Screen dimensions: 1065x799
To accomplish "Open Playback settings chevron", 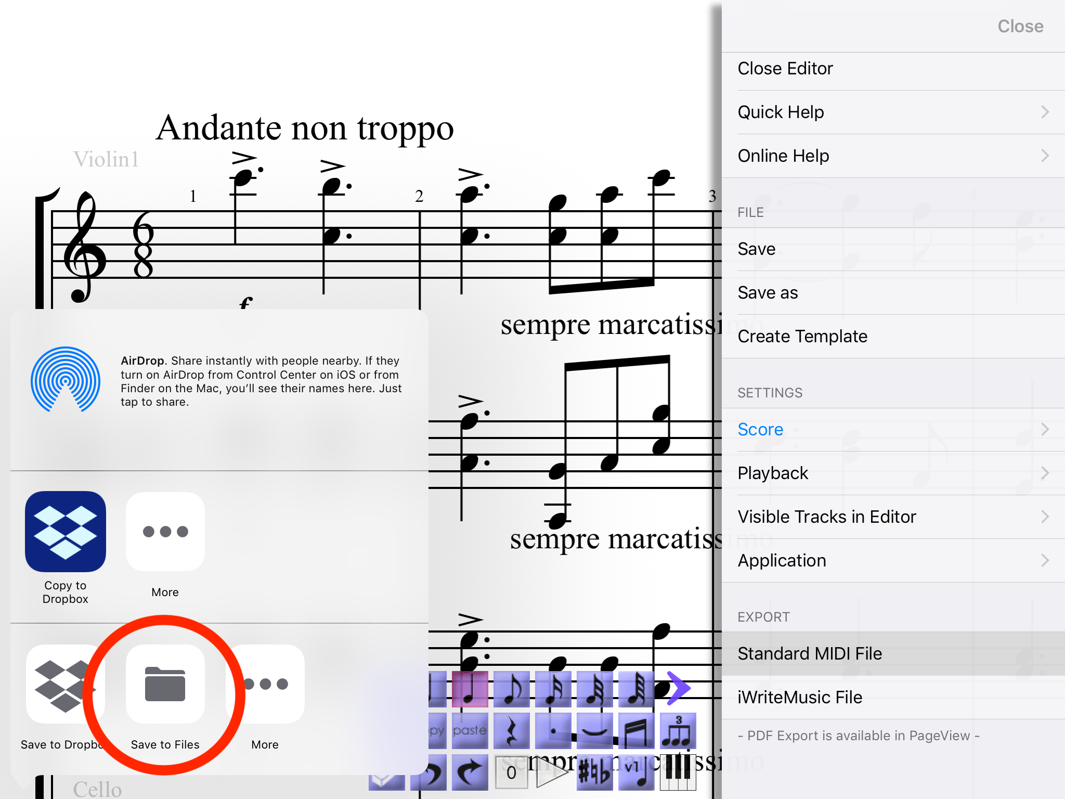I will click(1045, 473).
